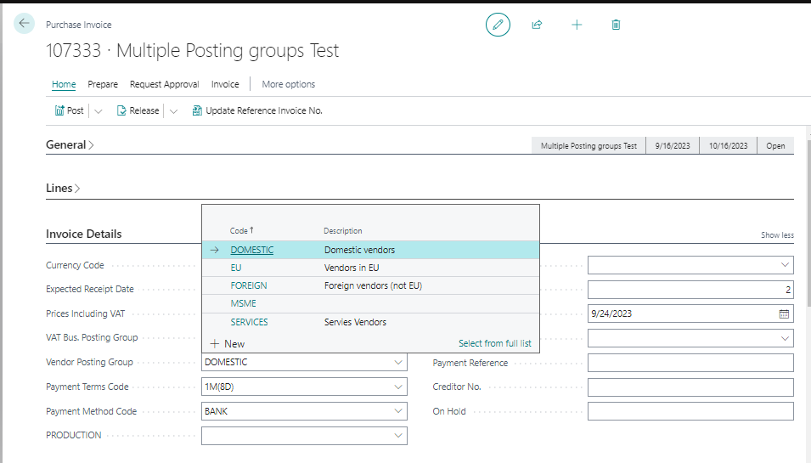Image resolution: width=811 pixels, height=463 pixels.
Task: Expand the General section
Action: pos(70,145)
